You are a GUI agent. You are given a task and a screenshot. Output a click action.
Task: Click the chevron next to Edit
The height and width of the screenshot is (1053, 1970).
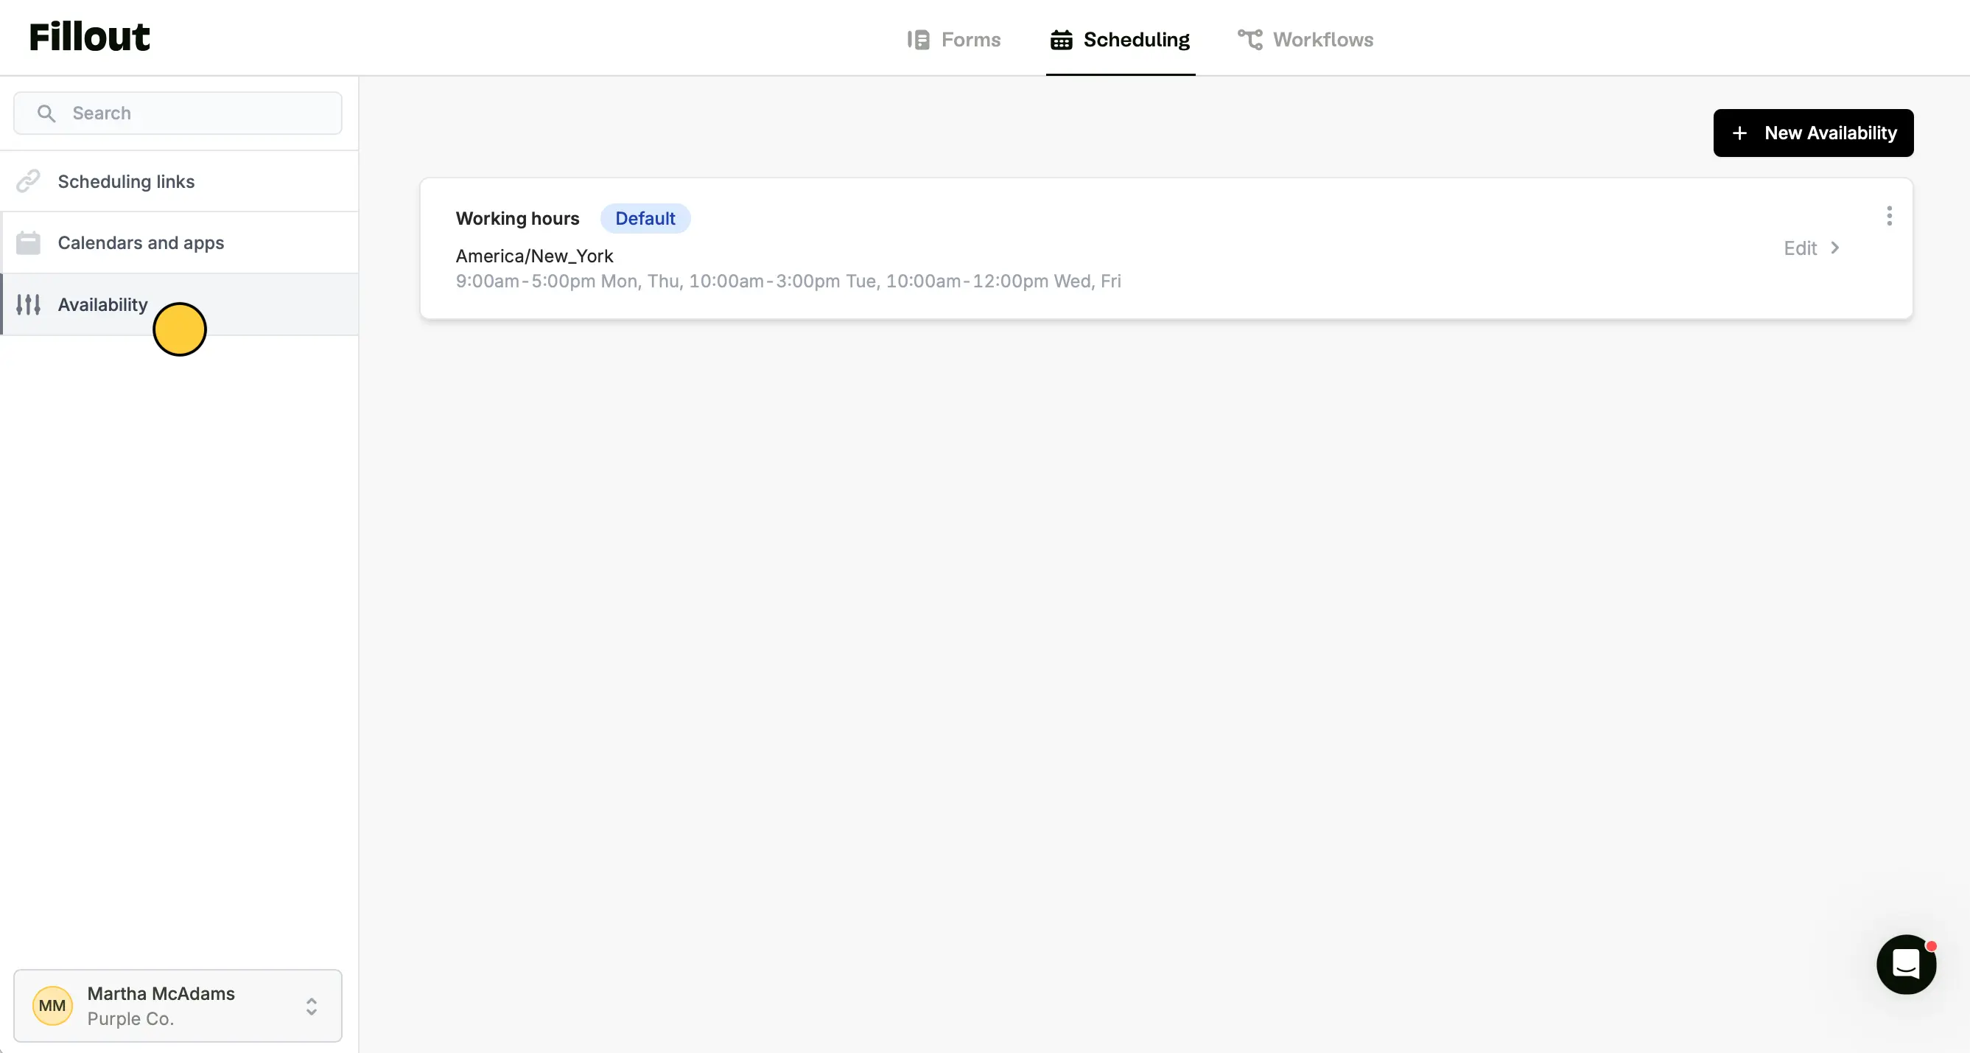pos(1834,248)
